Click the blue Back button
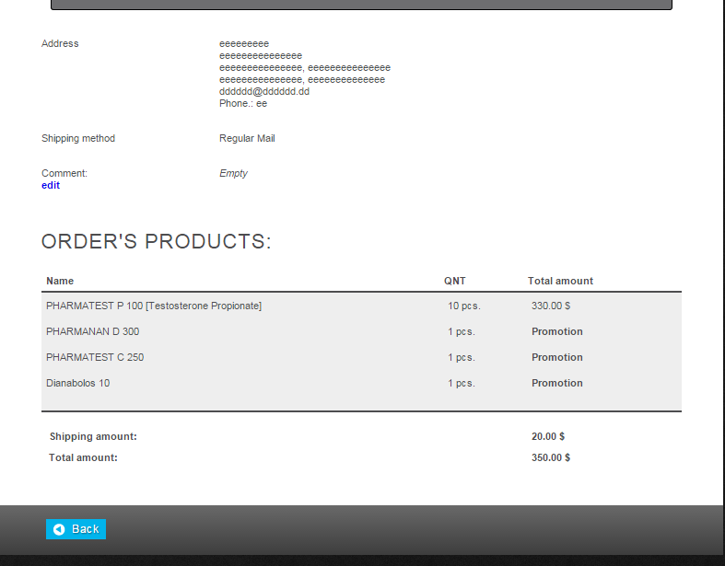 (76, 529)
